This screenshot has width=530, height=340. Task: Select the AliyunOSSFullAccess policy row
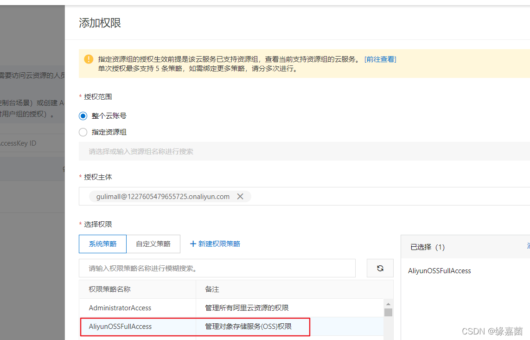click(231, 327)
